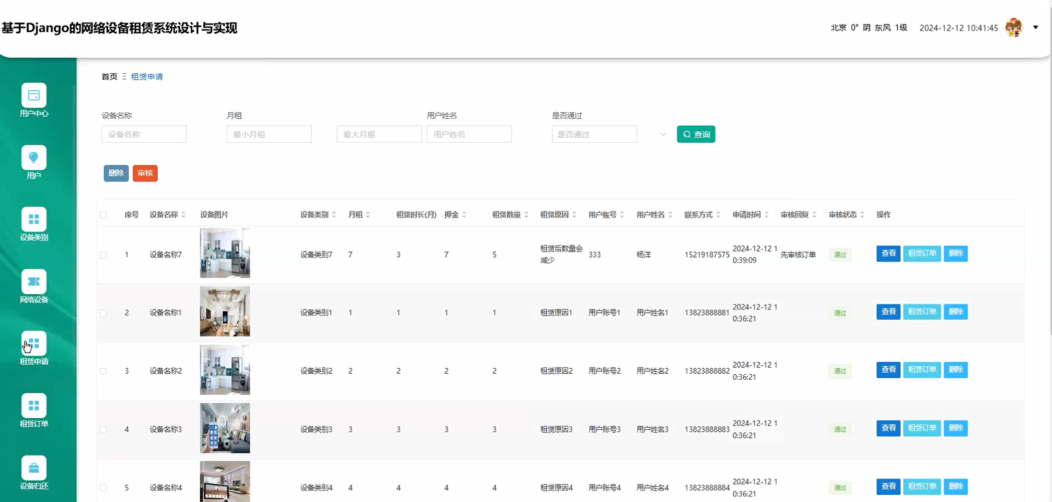Click 通过 status tag in 设备名称7 row
1052x502 pixels.
tap(840, 255)
